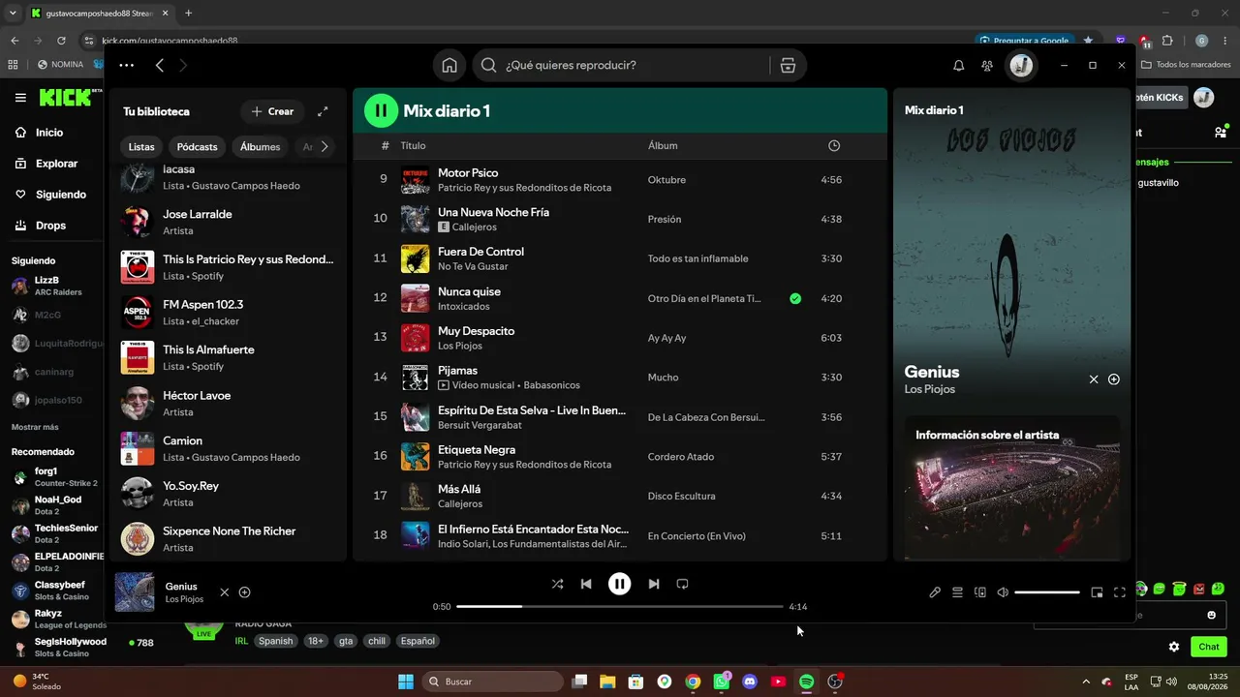The image size is (1240, 697).
Task: Sort the track list by duration clock icon
Action: coord(834,145)
